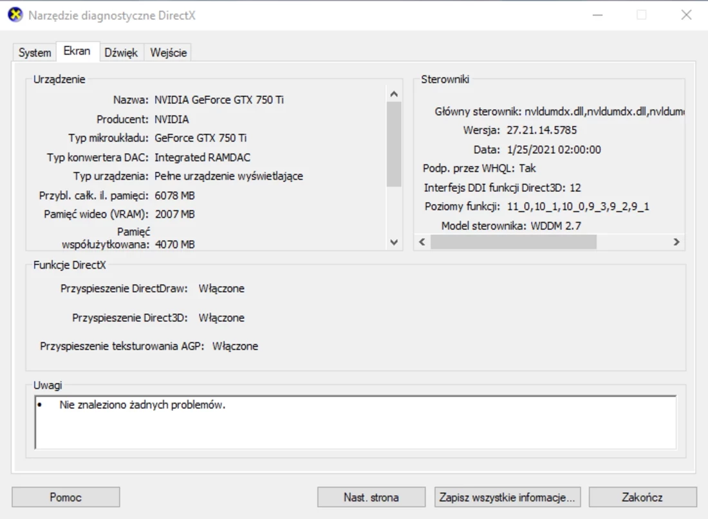Click left arrow of Sterowniki scrollbar
Viewport: 708px width, 519px height.
[422, 241]
